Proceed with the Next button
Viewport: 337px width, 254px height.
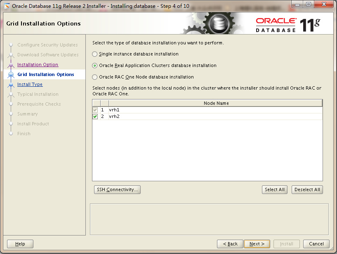coord(257,244)
